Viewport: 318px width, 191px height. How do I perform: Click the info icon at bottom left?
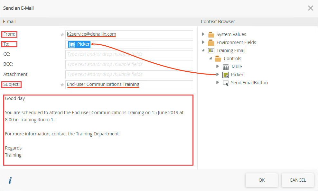coord(10,180)
